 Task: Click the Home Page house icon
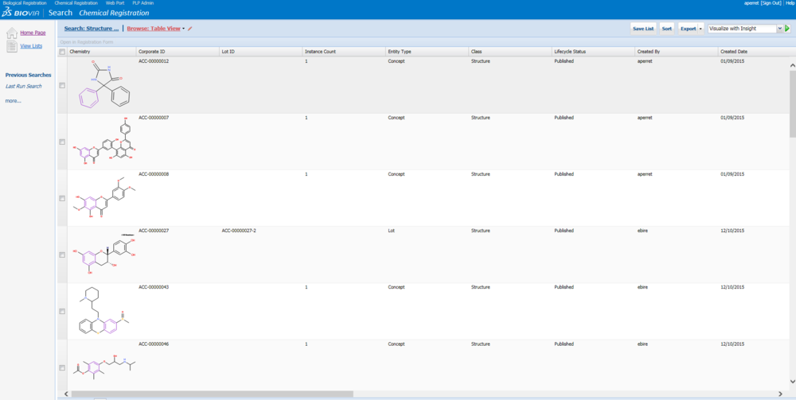(x=12, y=33)
